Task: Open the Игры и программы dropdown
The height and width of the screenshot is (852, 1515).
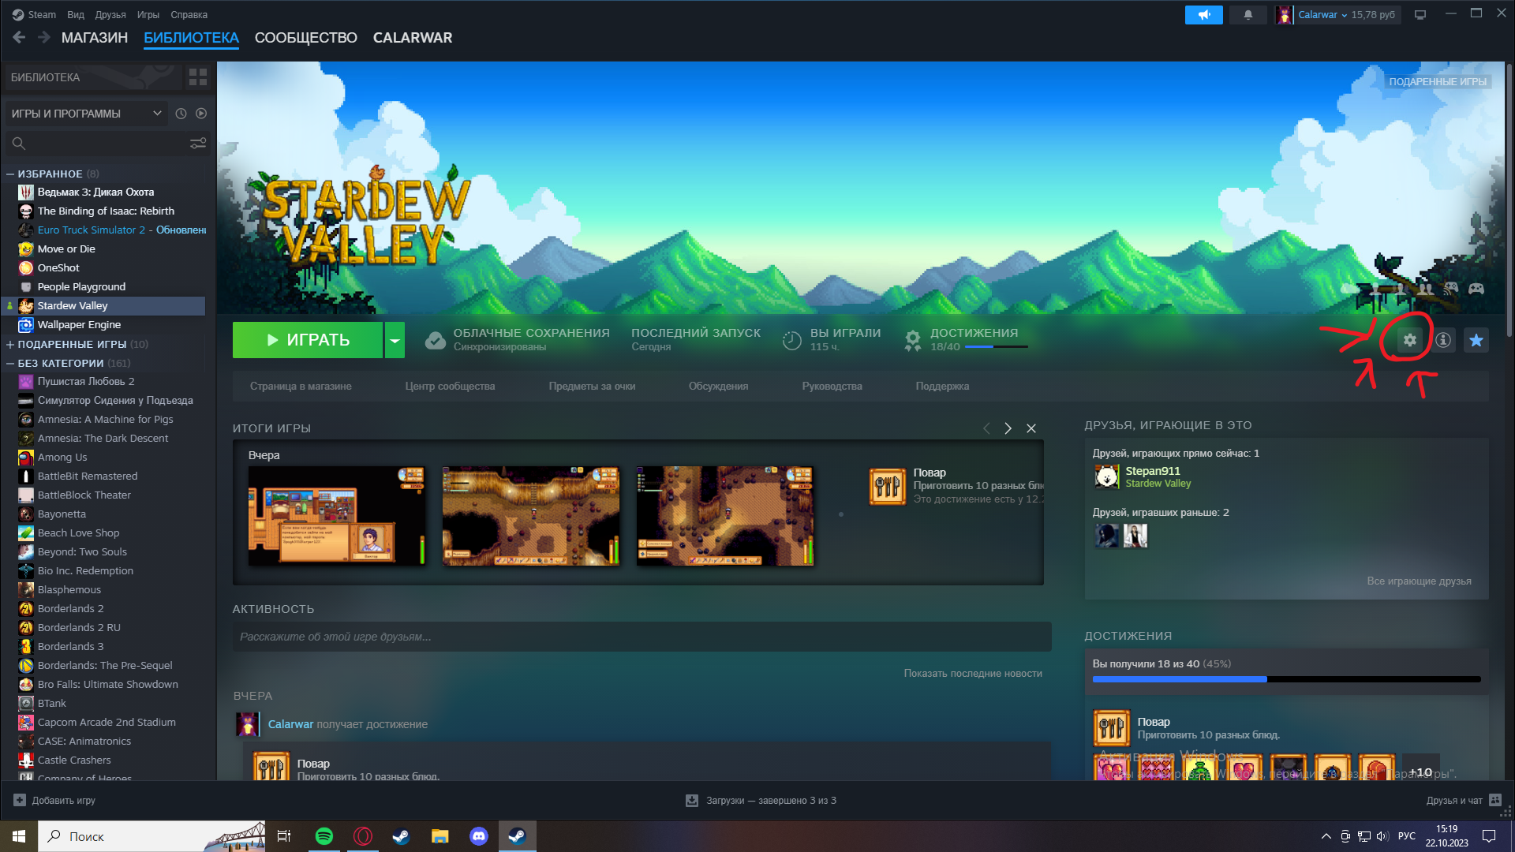Action: pyautogui.click(x=85, y=114)
